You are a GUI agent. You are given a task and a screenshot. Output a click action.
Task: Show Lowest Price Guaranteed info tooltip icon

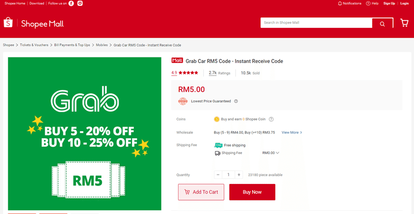236,101
